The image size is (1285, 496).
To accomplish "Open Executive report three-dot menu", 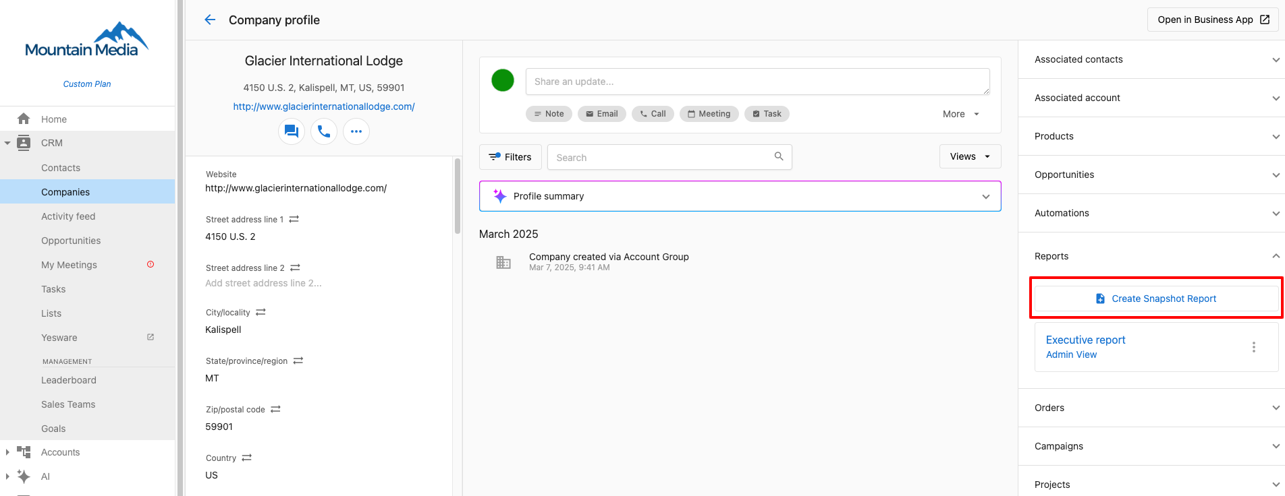I will coord(1254,347).
